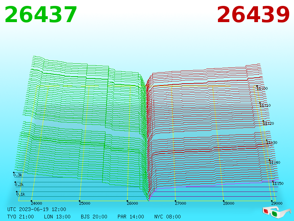
Task: Select the 11:10 time marker
Action: 265,105
